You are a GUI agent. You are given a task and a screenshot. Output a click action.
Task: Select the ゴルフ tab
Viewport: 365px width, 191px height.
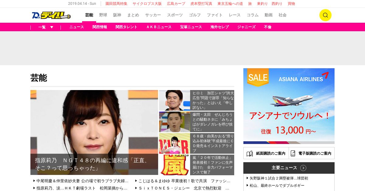tap(195, 15)
